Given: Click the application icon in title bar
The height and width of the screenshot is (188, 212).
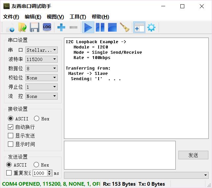Looking at the screenshot, I should click(7, 6).
